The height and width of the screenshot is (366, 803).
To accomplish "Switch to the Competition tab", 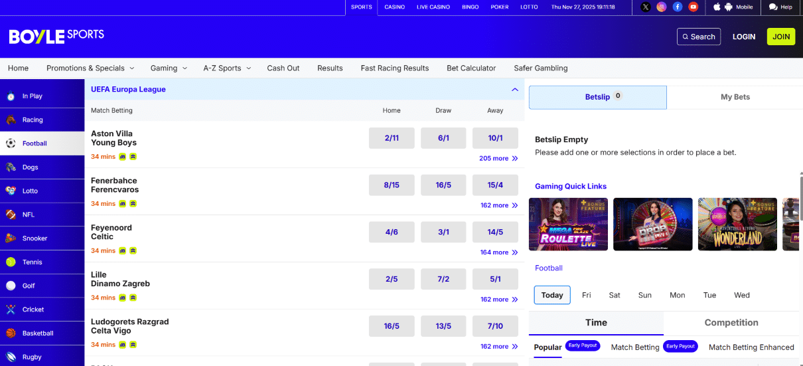I will tap(731, 323).
